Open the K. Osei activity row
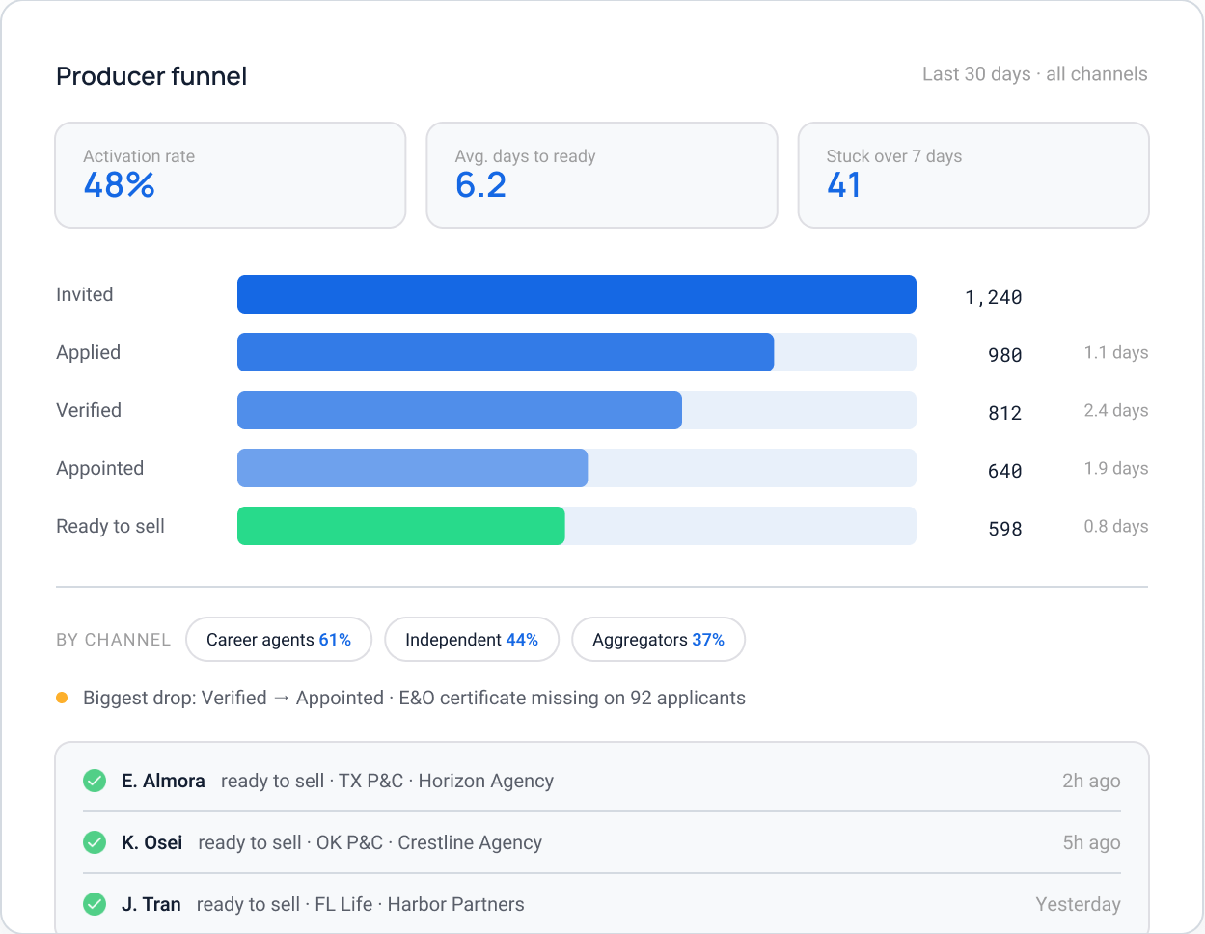 point(602,842)
